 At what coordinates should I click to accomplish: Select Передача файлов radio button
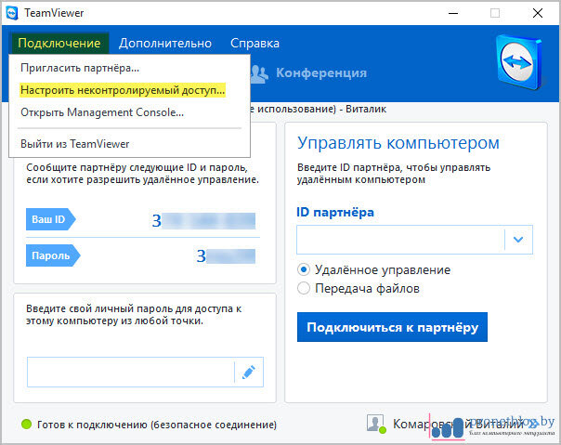coord(304,288)
